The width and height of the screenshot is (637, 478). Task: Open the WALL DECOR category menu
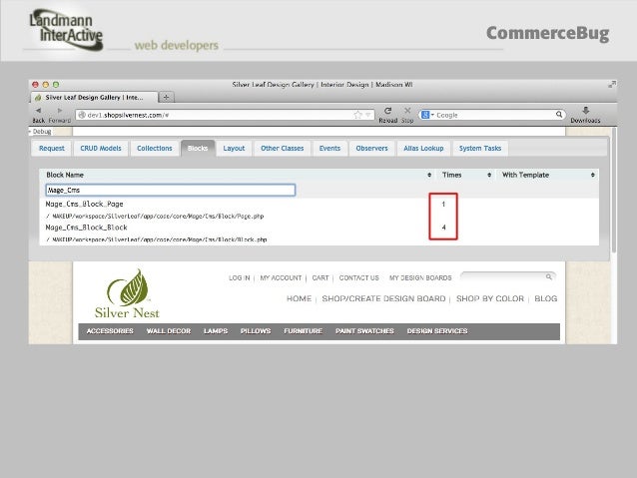point(169,331)
